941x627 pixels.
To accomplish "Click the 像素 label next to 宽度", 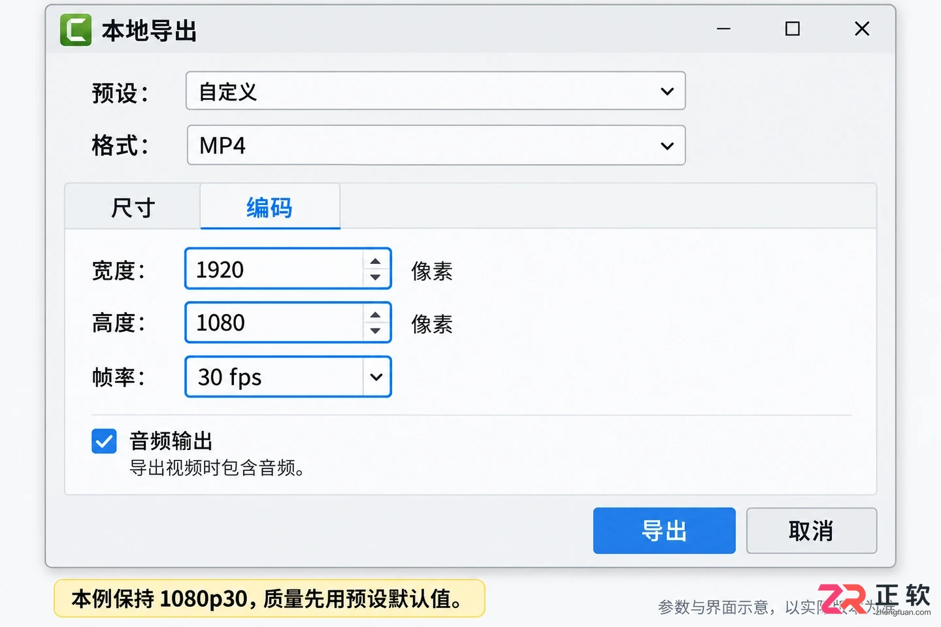I will [x=432, y=271].
